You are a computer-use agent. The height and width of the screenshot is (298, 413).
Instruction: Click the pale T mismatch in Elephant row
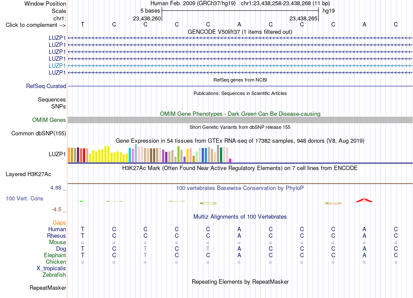[145, 255]
